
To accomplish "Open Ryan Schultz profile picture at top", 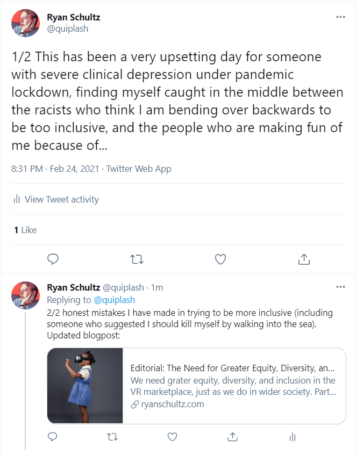I will [25, 23].
